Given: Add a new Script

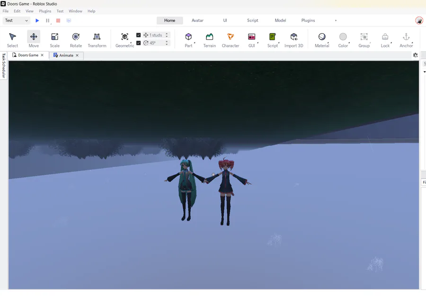Looking at the screenshot, I should click(x=273, y=40).
